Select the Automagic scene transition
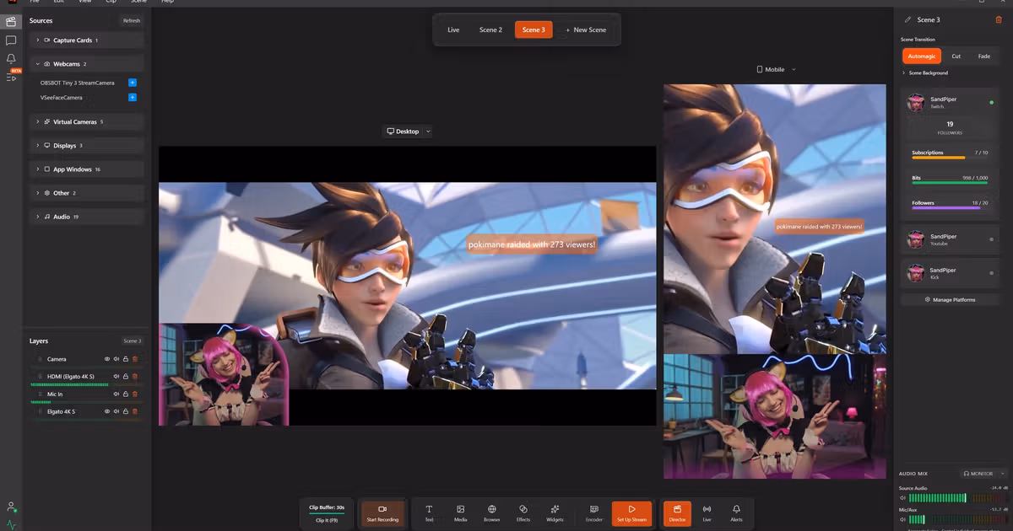Image resolution: width=1013 pixels, height=531 pixels. [x=921, y=56]
